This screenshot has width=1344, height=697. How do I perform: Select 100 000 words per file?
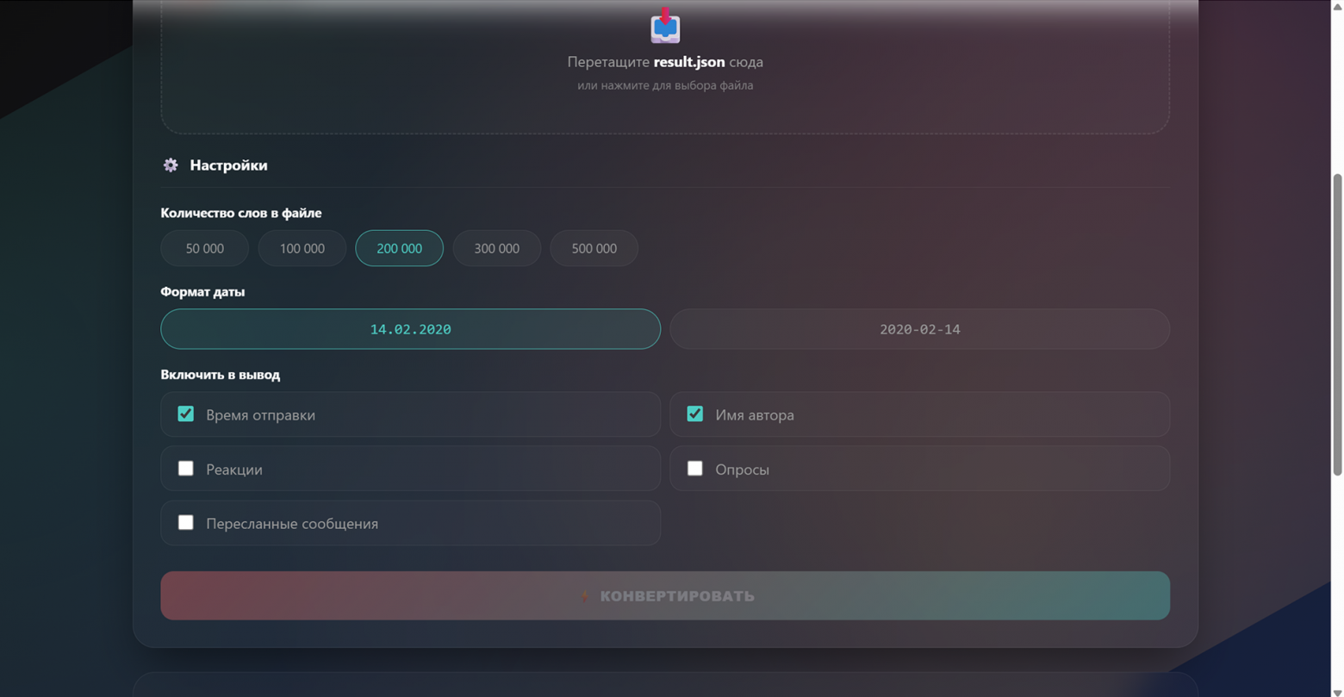(302, 248)
